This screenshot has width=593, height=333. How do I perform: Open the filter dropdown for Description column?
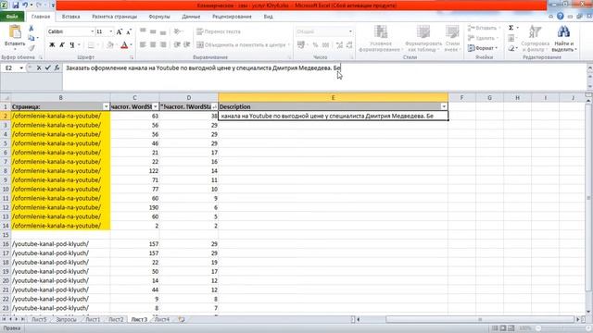point(444,107)
